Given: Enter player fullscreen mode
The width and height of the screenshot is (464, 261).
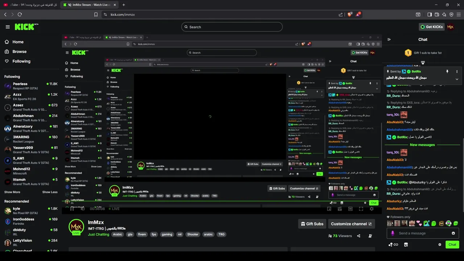Looking at the screenshot, I should 361,209.
